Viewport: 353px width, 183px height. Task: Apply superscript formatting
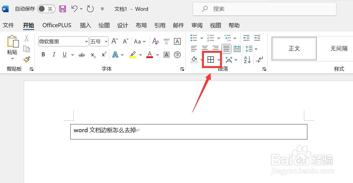coord(103,54)
